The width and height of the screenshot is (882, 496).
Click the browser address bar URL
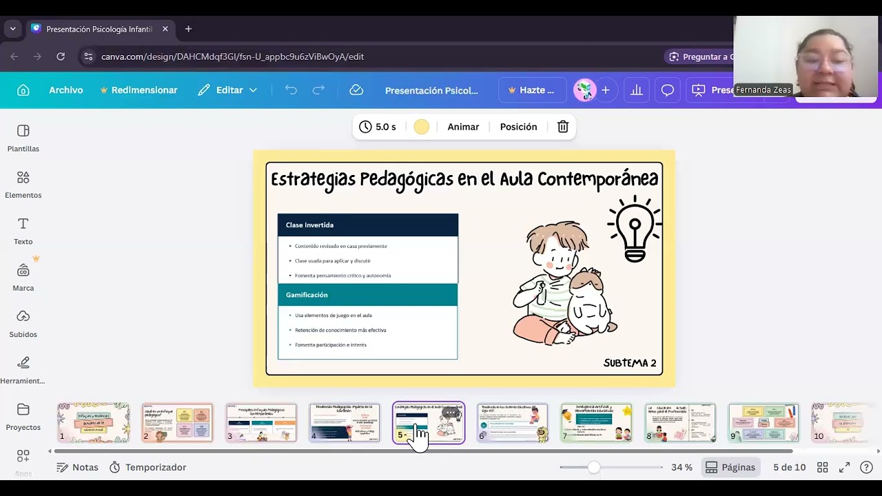(x=232, y=56)
